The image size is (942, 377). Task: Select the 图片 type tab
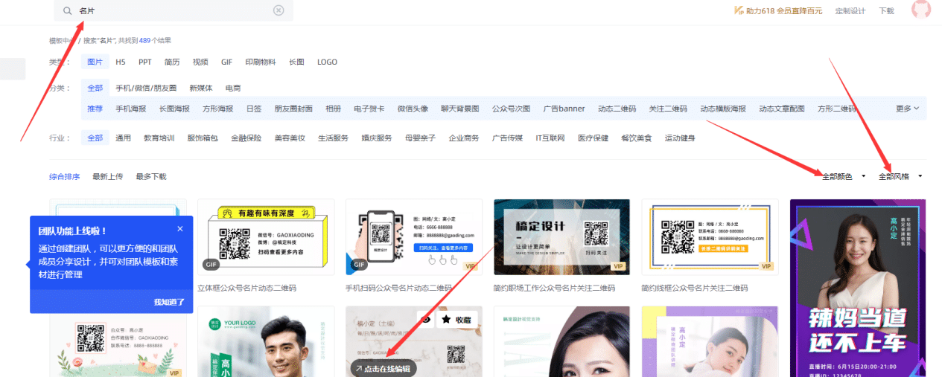95,62
